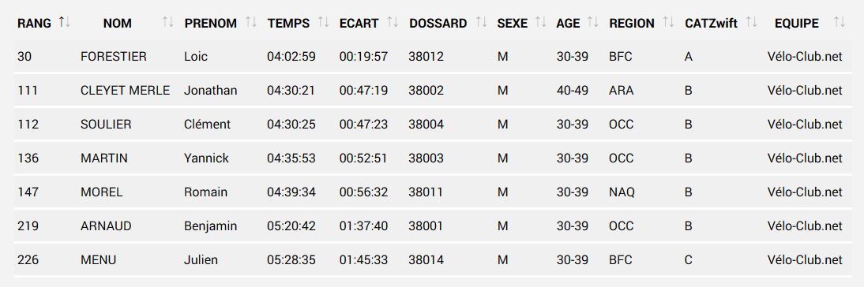The height and width of the screenshot is (287, 864).
Task: Sort DOSSARD column via arrow icon
Action: click(481, 23)
